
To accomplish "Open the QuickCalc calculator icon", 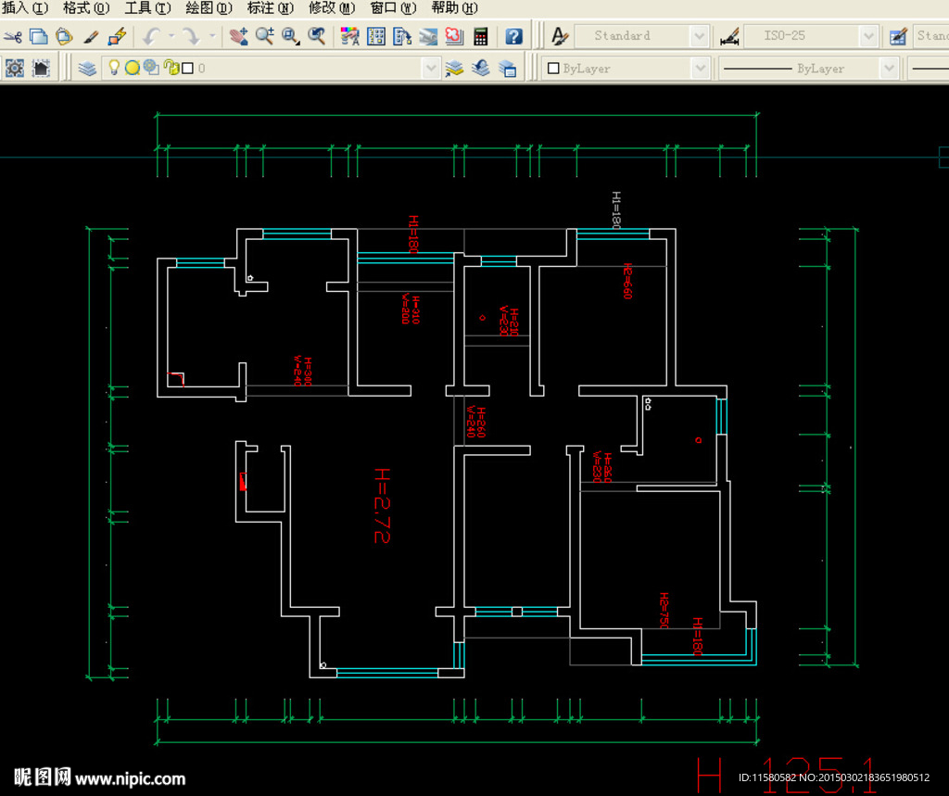I will tap(480, 37).
